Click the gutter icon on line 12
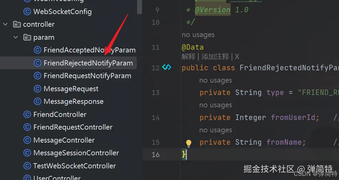The image size is (339, 180). [x=167, y=67]
